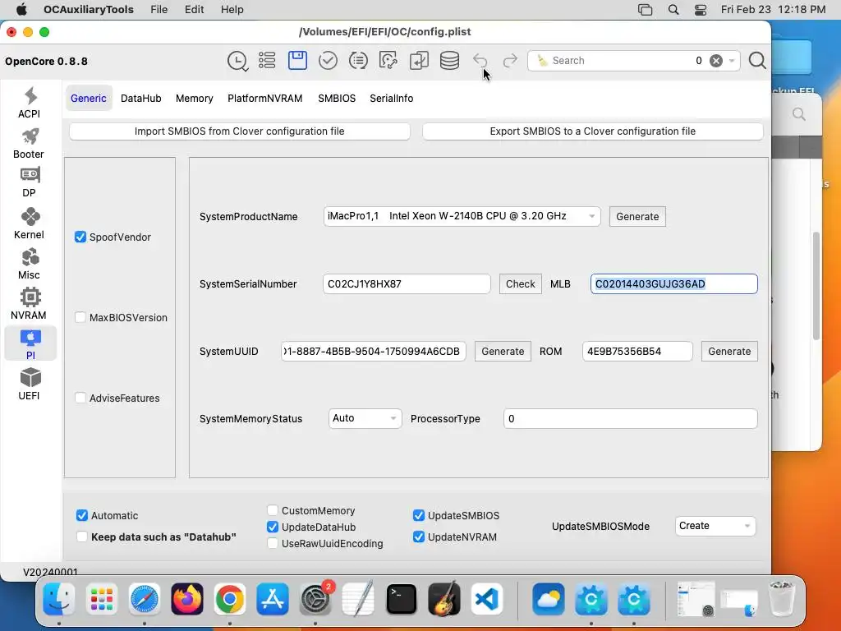Select the PI PlatformInfo sidebar item

pyautogui.click(x=30, y=344)
